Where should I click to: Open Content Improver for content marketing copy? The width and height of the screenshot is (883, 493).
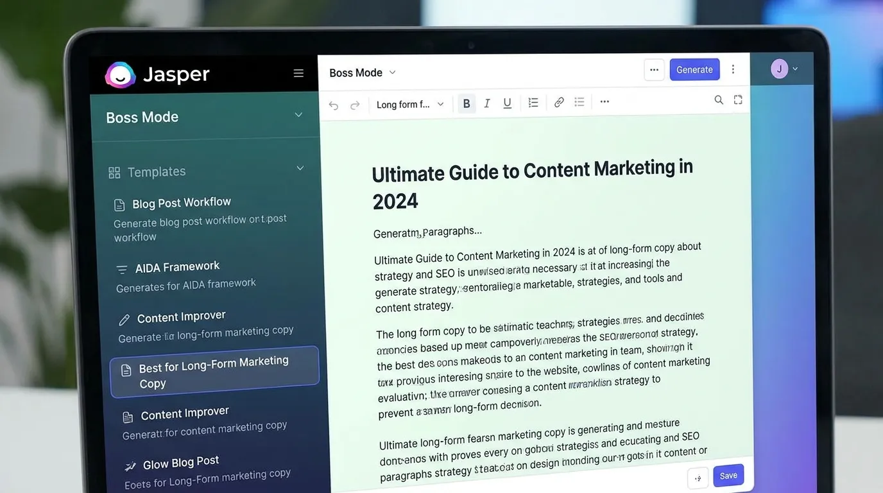204,422
